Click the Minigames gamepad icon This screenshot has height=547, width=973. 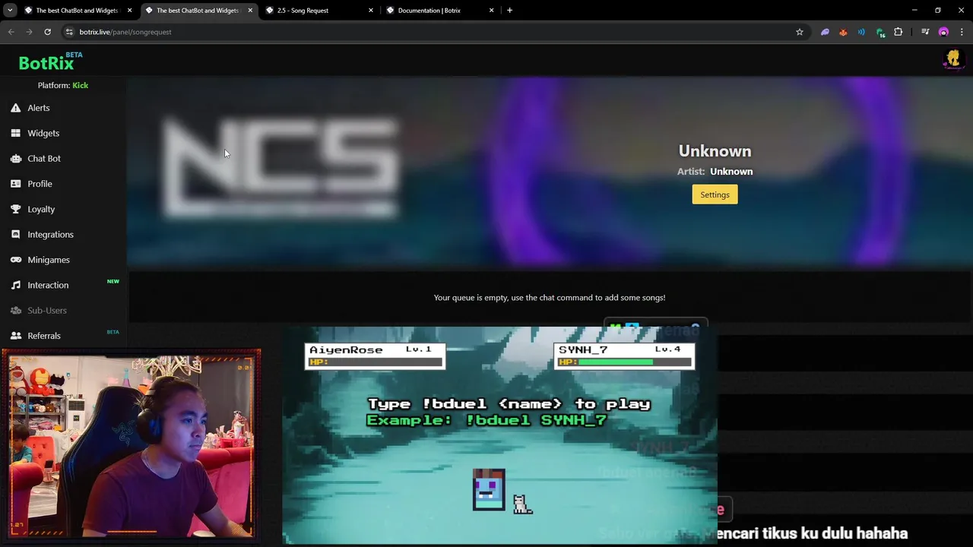[x=15, y=260]
